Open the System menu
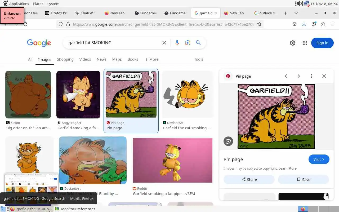This screenshot has height=212, width=339. (53, 4)
